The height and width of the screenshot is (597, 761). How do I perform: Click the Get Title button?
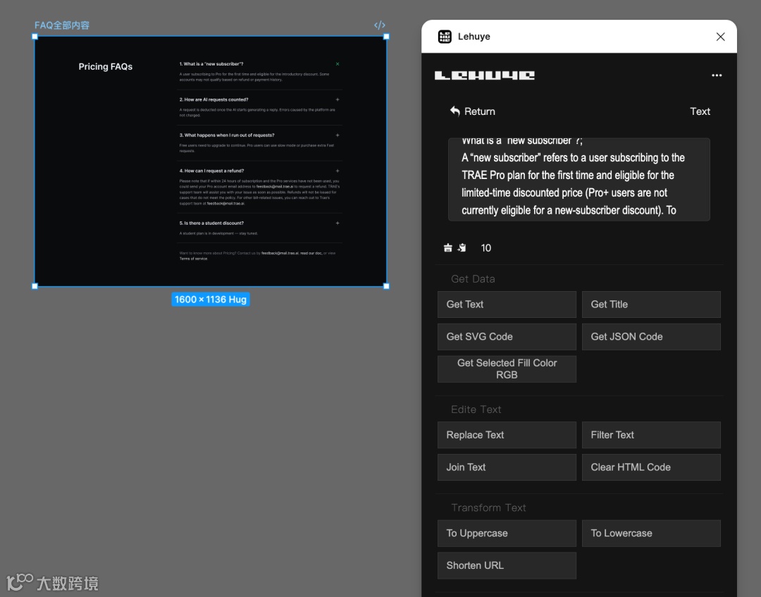[651, 304]
